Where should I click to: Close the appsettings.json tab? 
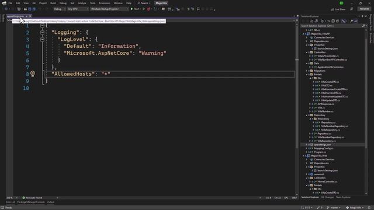point(30,16)
